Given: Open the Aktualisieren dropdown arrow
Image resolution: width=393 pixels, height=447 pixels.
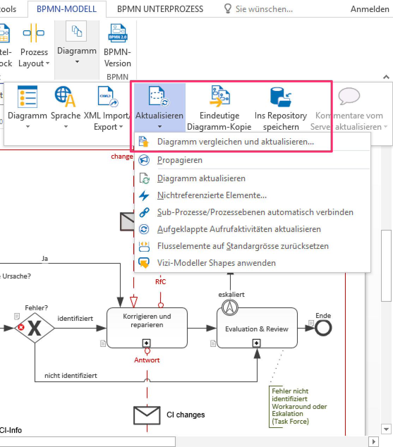Looking at the screenshot, I should [159, 126].
